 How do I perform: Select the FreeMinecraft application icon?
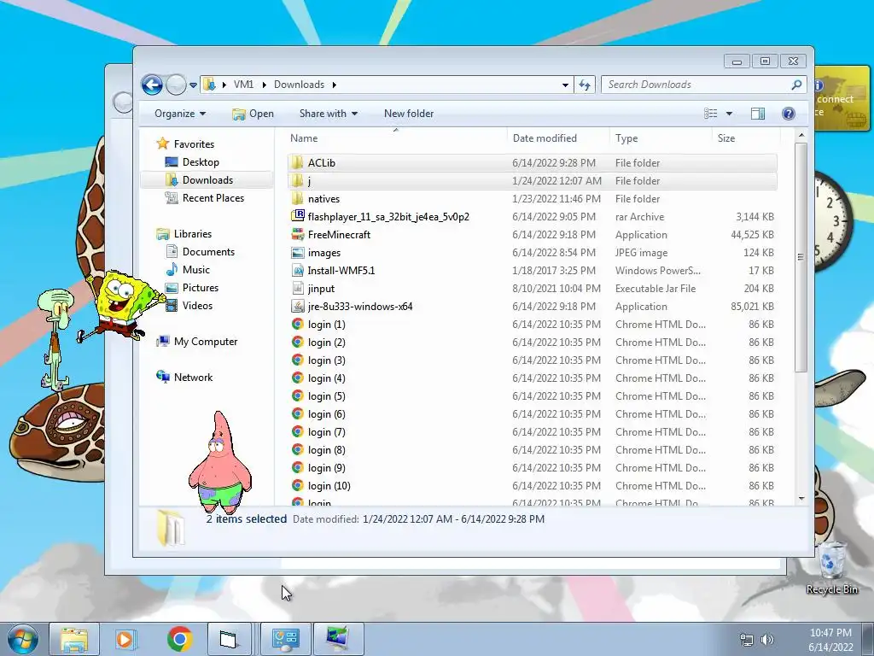(298, 234)
